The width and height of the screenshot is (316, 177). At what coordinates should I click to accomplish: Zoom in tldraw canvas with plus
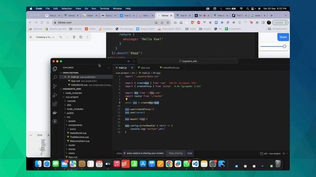tap(48, 135)
